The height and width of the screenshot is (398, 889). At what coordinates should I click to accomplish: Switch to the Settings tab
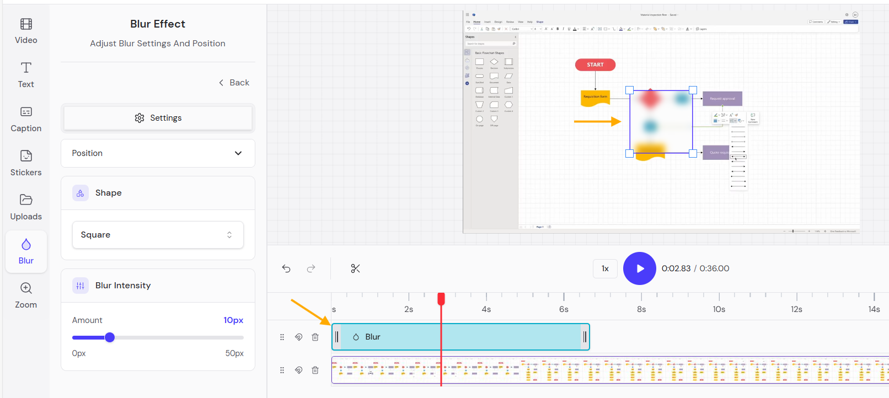coord(158,118)
